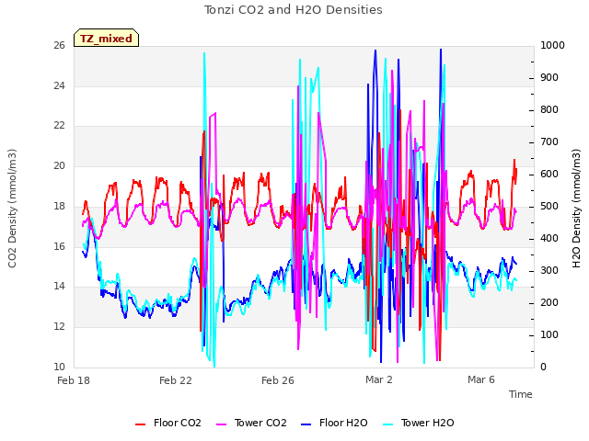Screen dimensions: 589x441
Task: Click the 24 tick on the CO2 axis
Action: coord(59,85)
